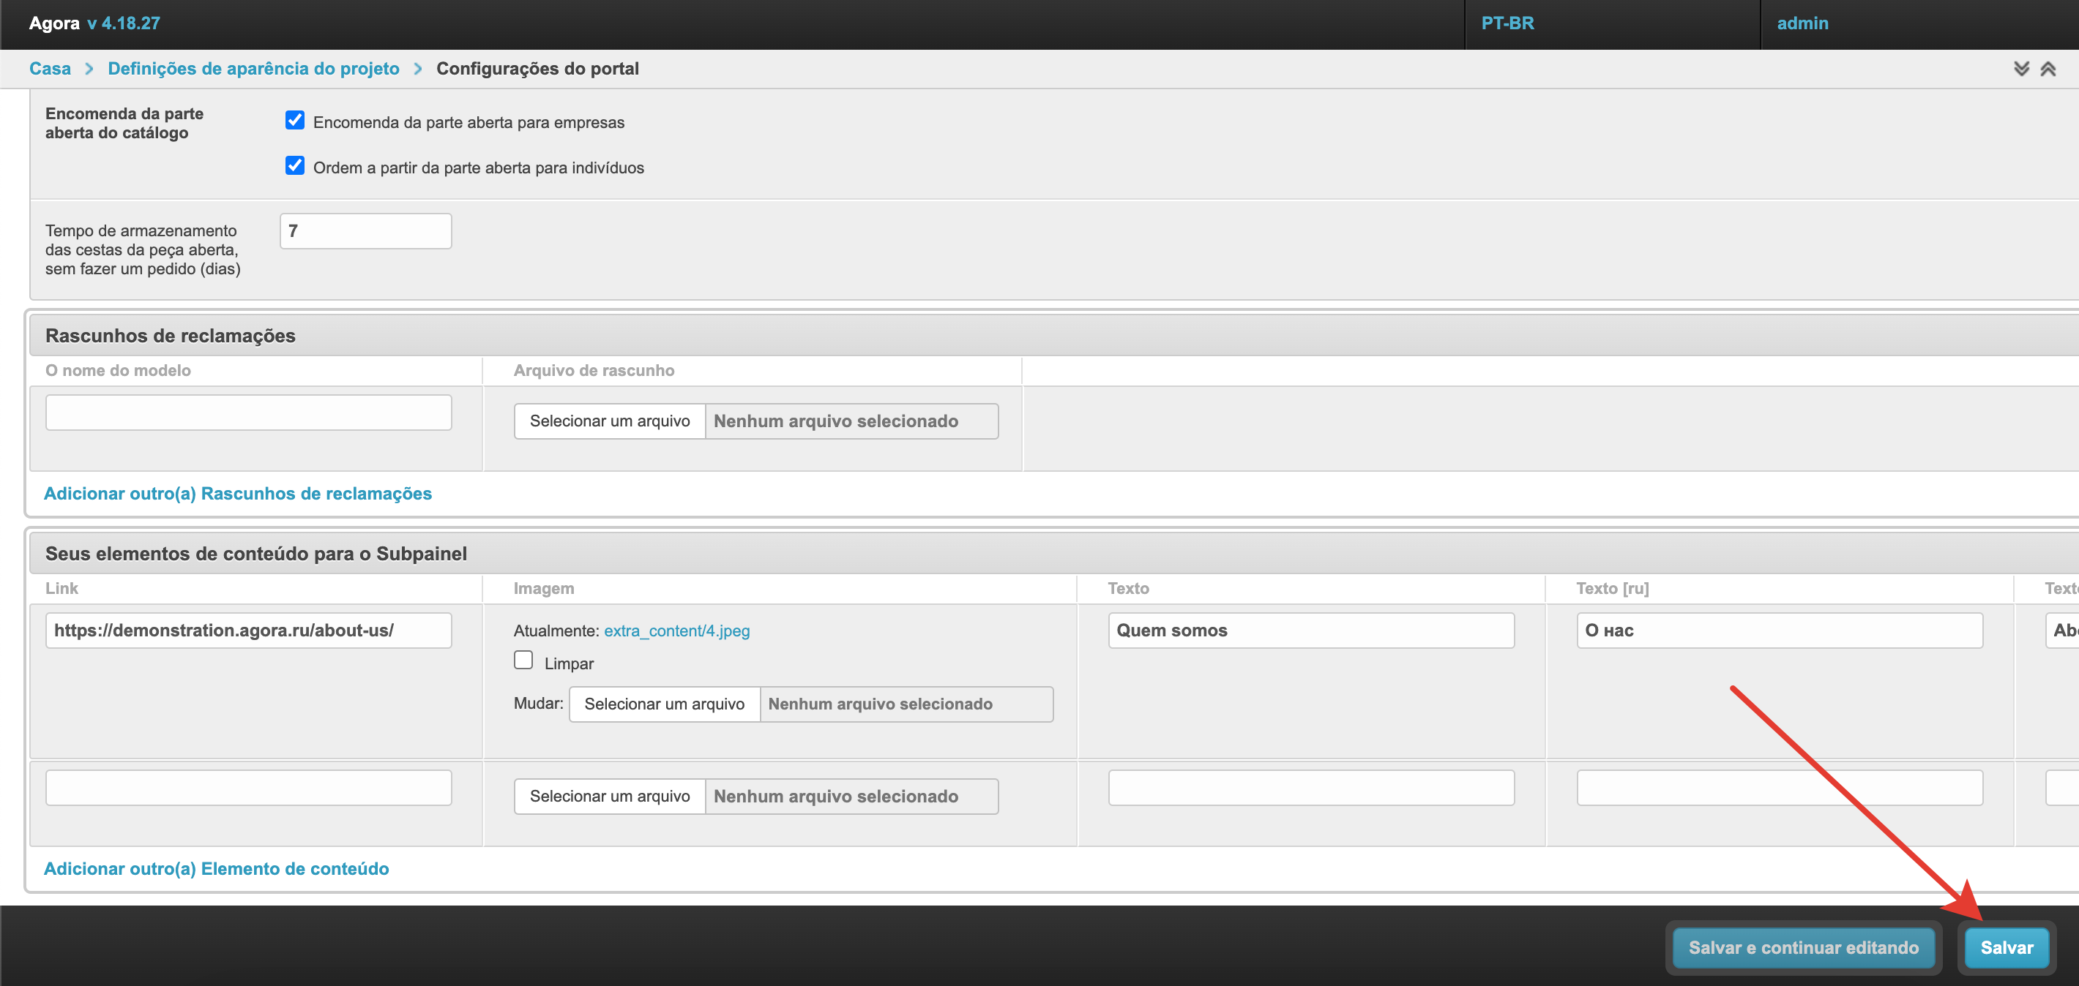The image size is (2079, 986).
Task: Click the expand-all double chevron down icon
Action: (2021, 69)
